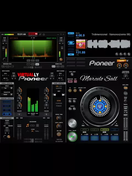Toggle the beat effects ON / OFF button
The image size is (132, 176).
point(59,134)
